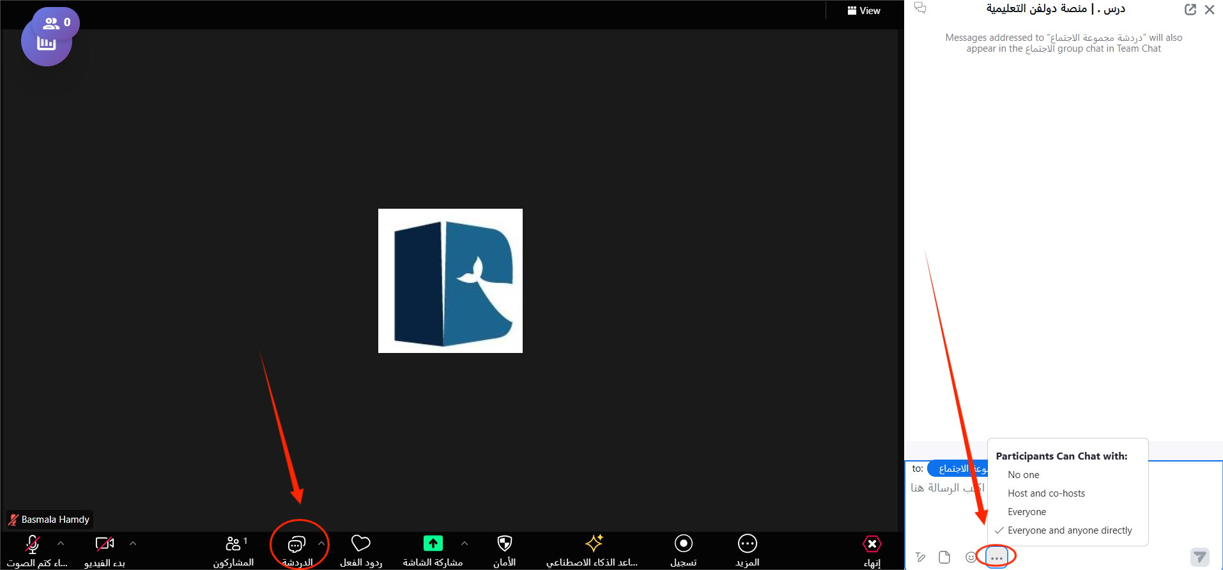
Task: Open the AI Companion sparkle icon
Action: (x=594, y=544)
